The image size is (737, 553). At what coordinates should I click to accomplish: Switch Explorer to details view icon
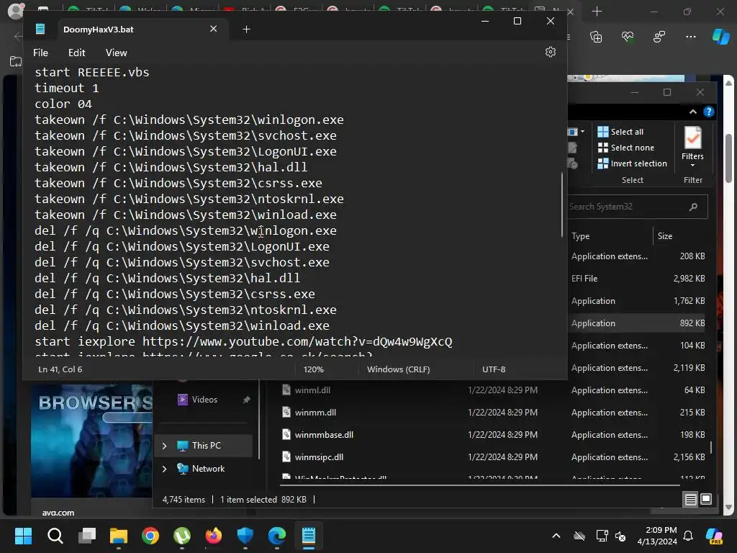click(690, 500)
